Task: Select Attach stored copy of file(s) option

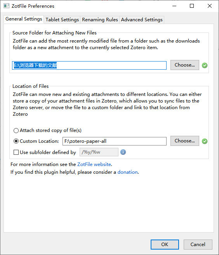Action: (16, 130)
